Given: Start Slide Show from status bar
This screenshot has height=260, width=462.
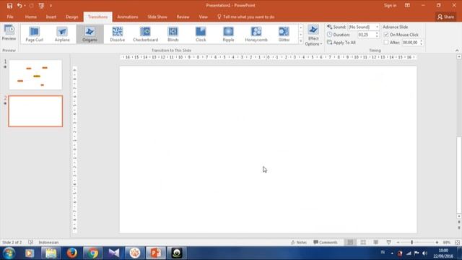Looking at the screenshot, I should pyautogui.click(x=389, y=243).
